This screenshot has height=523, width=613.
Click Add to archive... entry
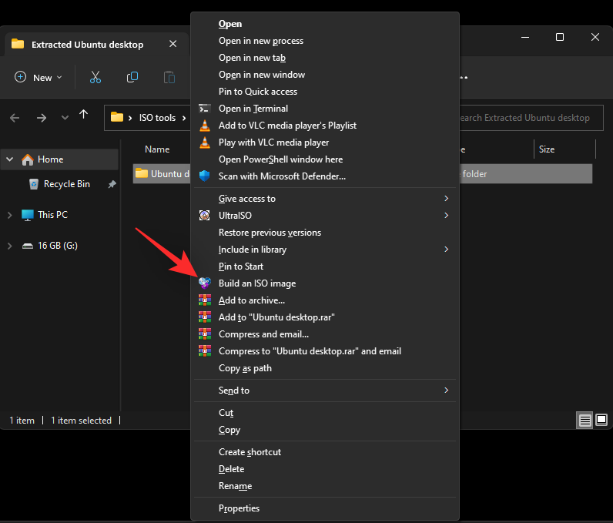pyautogui.click(x=325, y=300)
